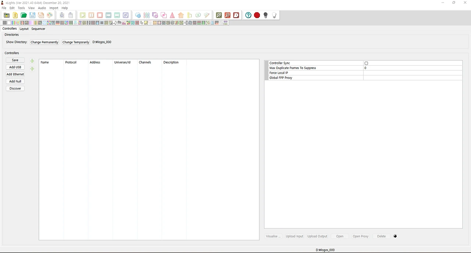Click the Upload Input button
The width and height of the screenshot is (471, 253).
[295, 236]
